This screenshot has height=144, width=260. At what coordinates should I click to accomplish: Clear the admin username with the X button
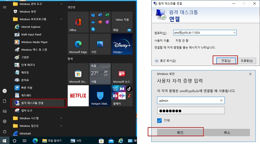tap(221, 101)
